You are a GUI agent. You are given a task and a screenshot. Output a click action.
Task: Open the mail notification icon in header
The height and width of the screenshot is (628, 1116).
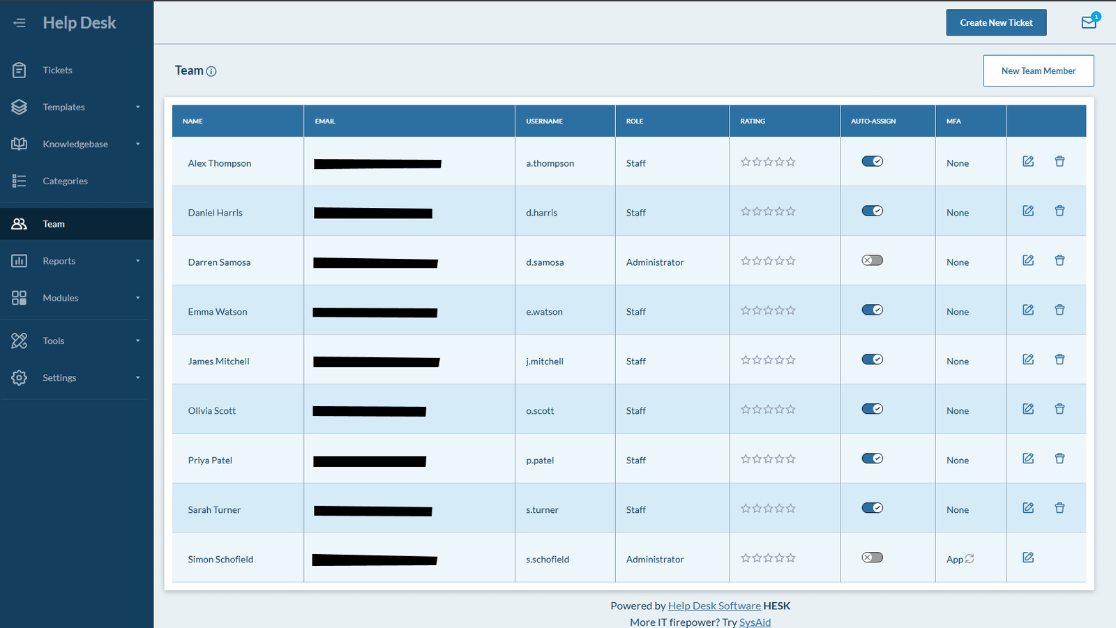point(1088,22)
